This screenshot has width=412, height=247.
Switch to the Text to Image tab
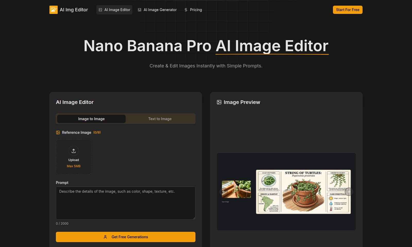(160, 119)
